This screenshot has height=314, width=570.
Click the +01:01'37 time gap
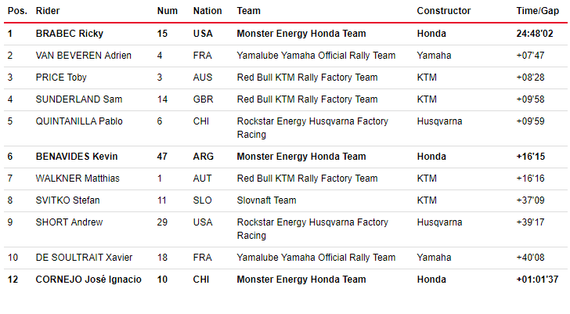(x=537, y=280)
